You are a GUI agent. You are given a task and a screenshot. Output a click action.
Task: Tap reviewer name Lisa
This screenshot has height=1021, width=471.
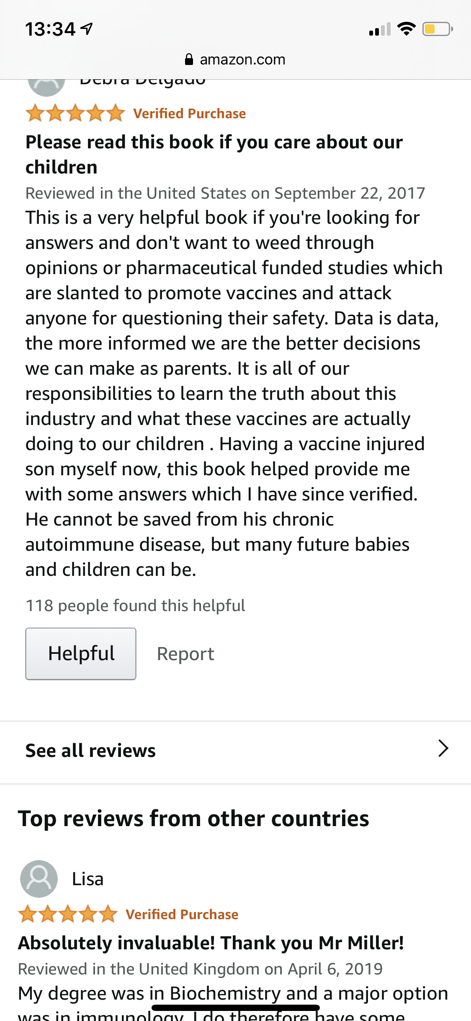tap(88, 879)
